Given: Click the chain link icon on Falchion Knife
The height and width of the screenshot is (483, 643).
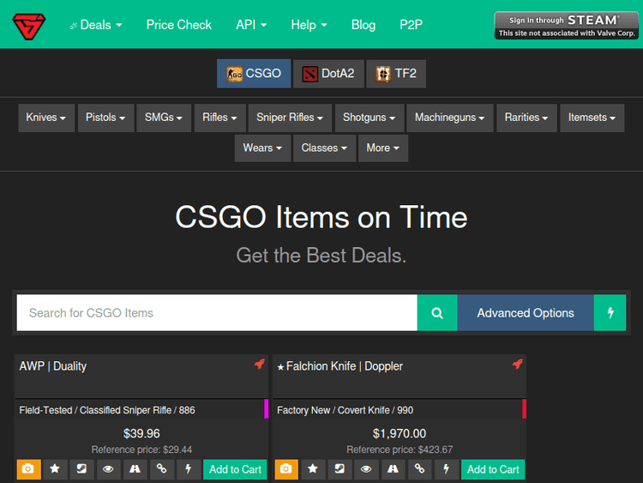Looking at the screenshot, I should [x=419, y=469].
